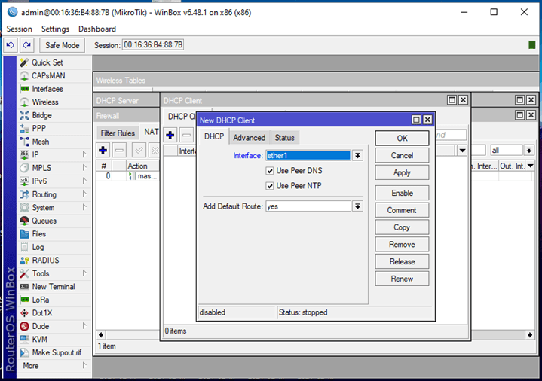Viewport: 542px width, 381px height.
Task: Click the Copy button
Action: (402, 227)
